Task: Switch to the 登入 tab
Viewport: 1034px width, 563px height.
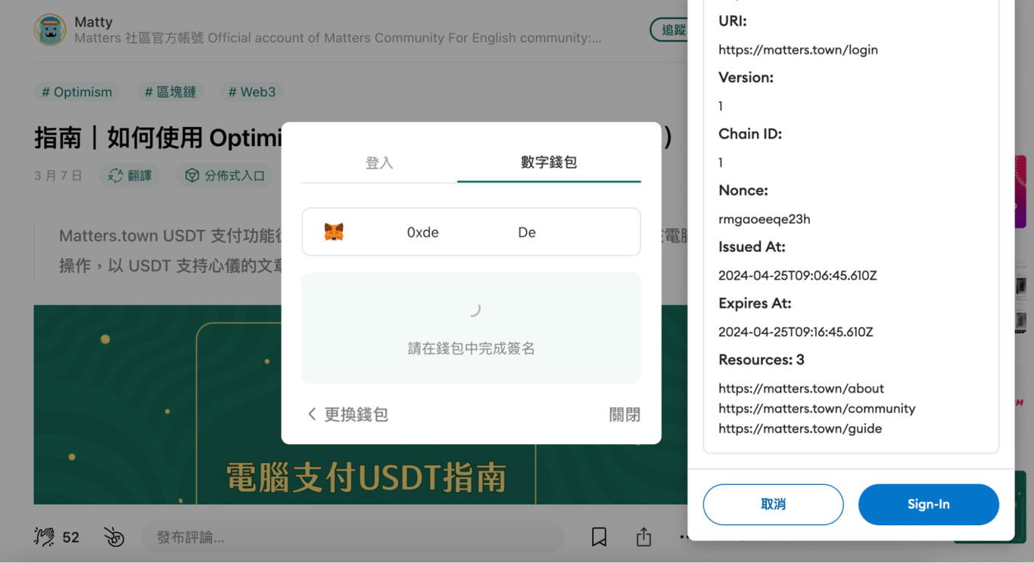Action: pos(379,163)
